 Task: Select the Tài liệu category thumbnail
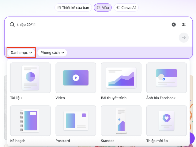(x=30, y=78)
